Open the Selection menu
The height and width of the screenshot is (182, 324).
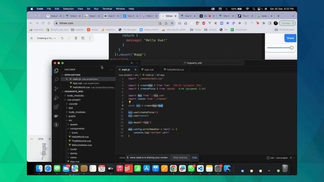pos(68,9)
